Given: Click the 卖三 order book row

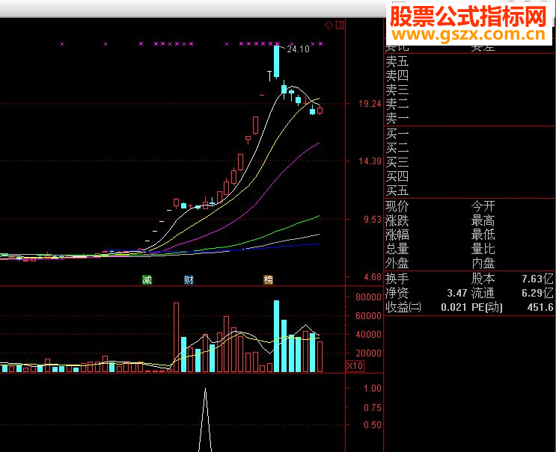Looking at the screenshot, I should point(469,90).
